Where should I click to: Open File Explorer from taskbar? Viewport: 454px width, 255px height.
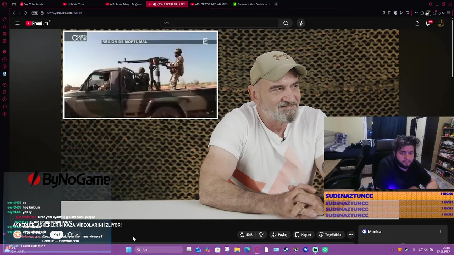tap(237, 250)
